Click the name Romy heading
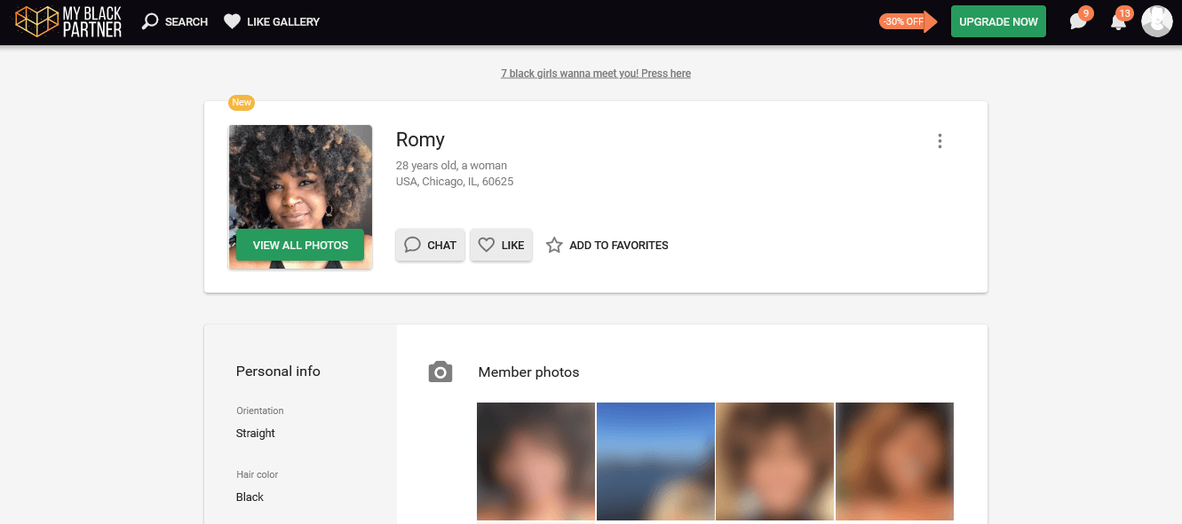The image size is (1182, 524). 420,140
